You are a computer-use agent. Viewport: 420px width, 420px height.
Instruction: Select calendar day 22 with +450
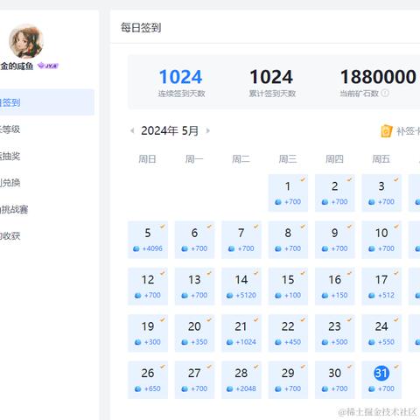pyautogui.click(x=288, y=333)
